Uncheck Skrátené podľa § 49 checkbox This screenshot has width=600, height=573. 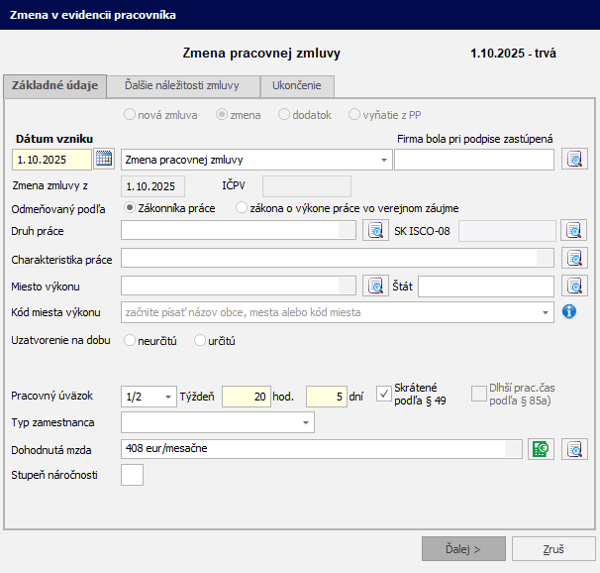(x=384, y=396)
